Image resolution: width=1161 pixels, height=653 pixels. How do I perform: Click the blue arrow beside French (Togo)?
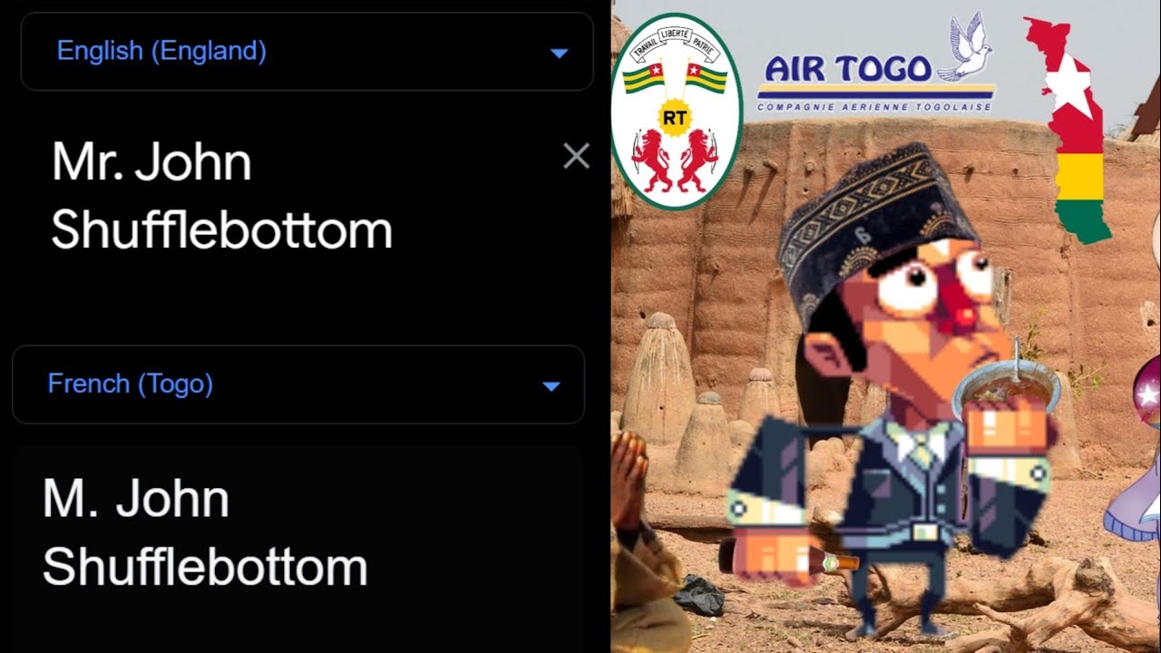tap(551, 386)
